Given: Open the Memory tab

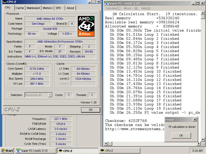Looking at the screenshot, I should tap(48, 8).
